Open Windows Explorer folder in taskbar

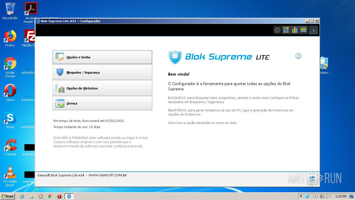tap(31, 196)
